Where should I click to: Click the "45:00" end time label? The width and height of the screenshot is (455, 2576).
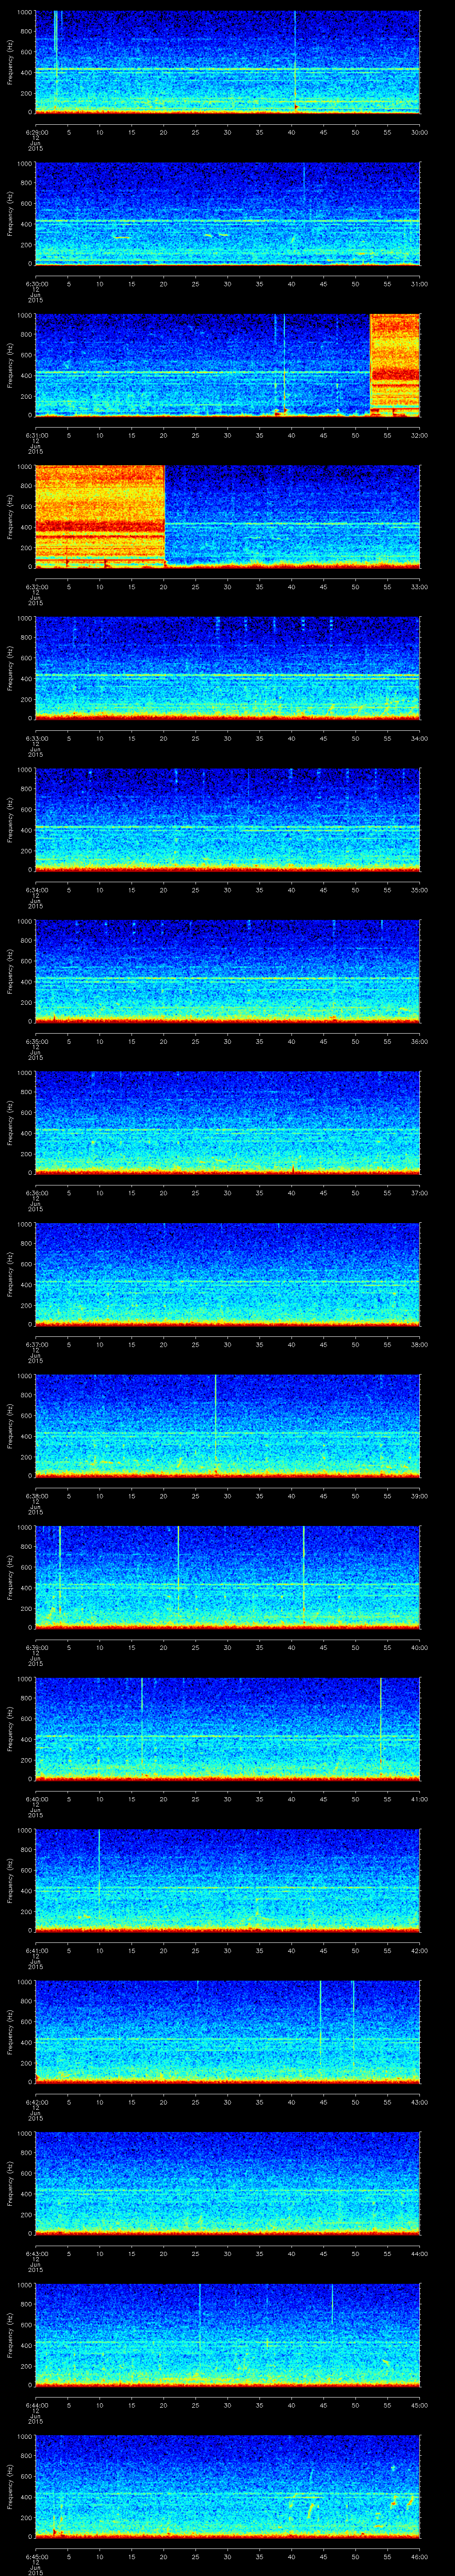[x=420, y=2405]
